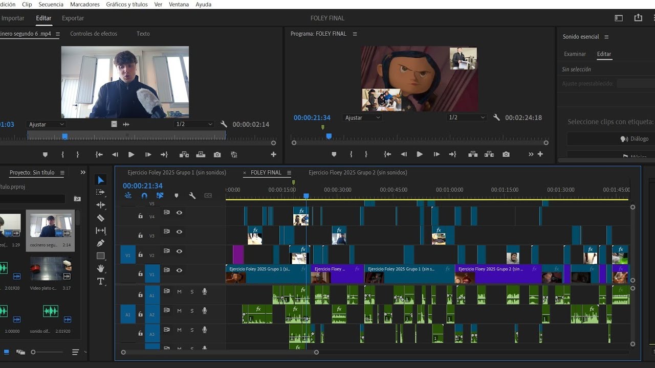Image resolution: width=655 pixels, height=368 pixels.
Task: Play the Source monitor clip
Action: [x=132, y=154]
